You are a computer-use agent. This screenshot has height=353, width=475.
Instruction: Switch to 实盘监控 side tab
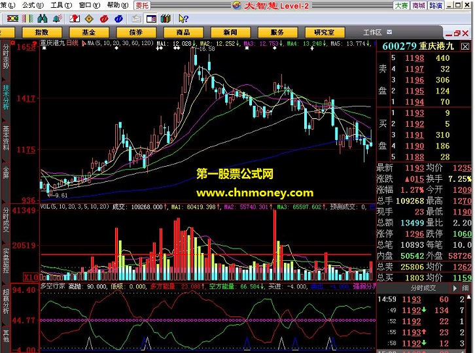click(6, 261)
